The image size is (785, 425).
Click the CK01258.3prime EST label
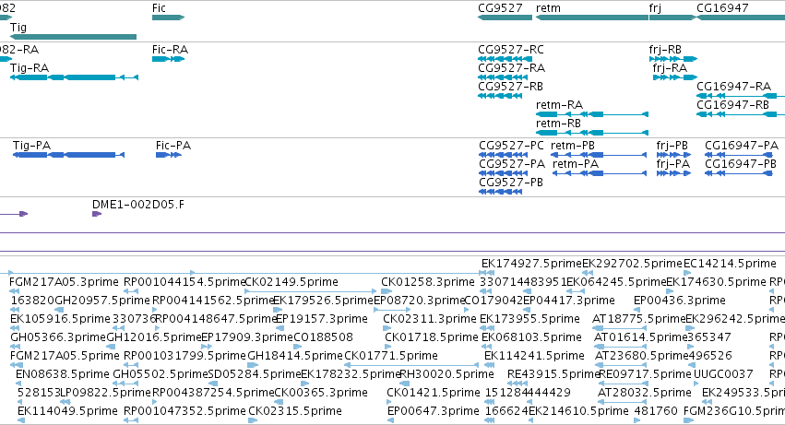427,282
